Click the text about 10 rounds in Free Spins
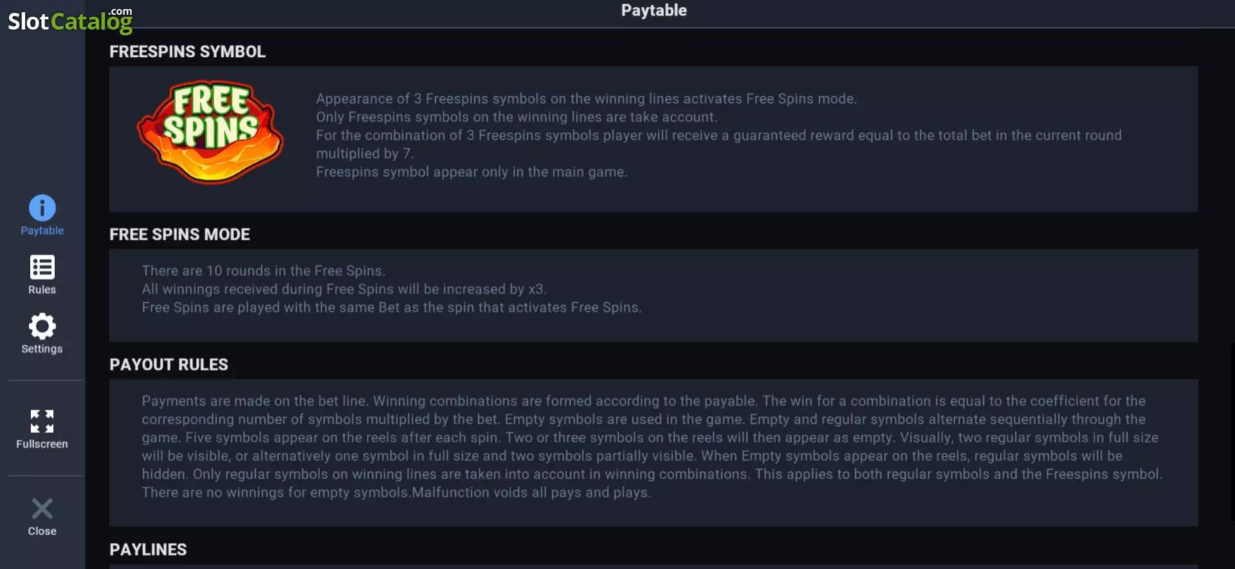1235x569 pixels. click(x=264, y=271)
